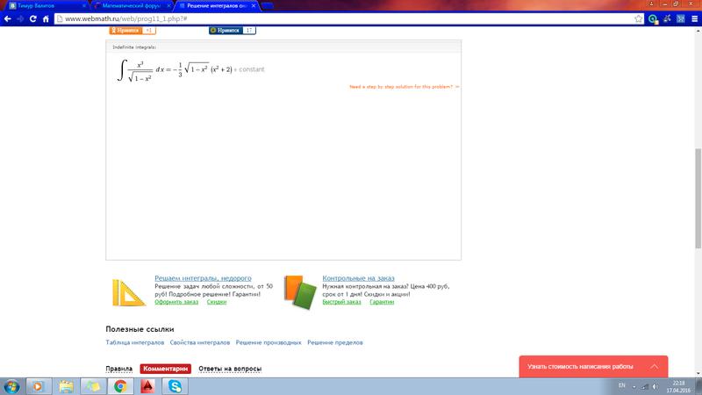Click the 'Гарантии' link
Screen dimensions: 702x395
[382, 302]
